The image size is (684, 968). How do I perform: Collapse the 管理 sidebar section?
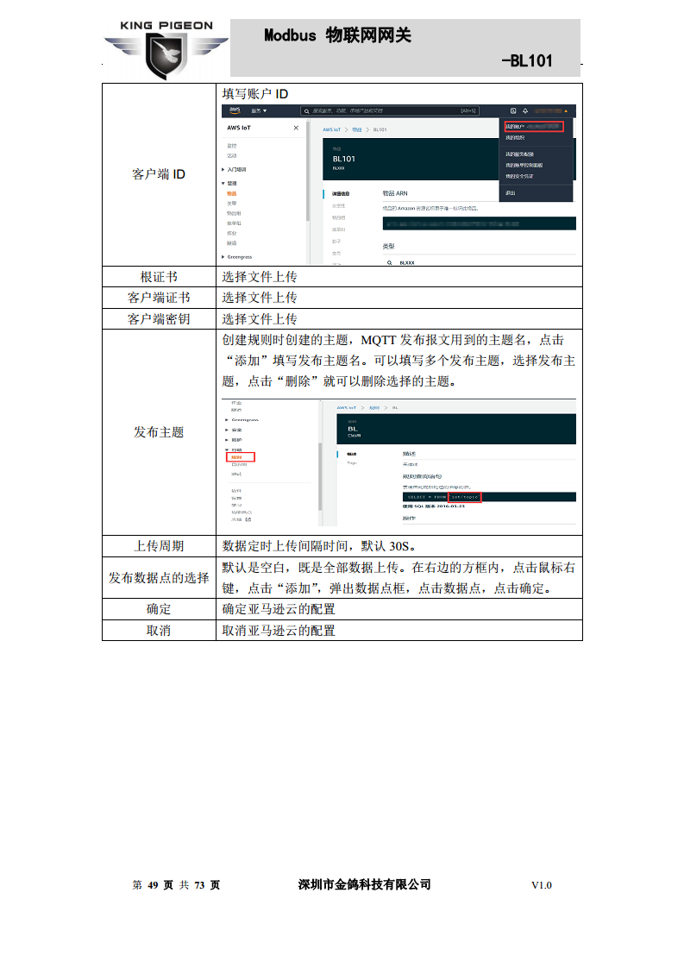(229, 184)
